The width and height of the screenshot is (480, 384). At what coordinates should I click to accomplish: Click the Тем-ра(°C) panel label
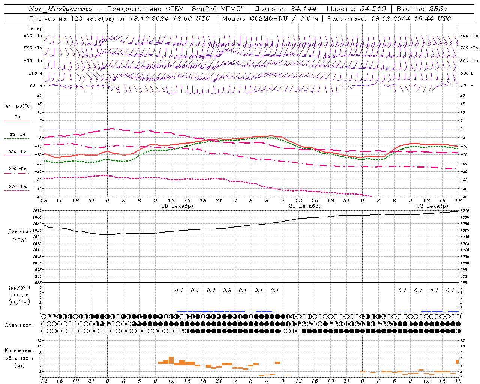click(x=18, y=106)
